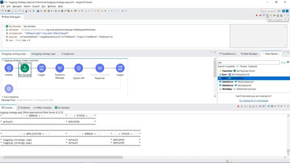
Task: Select Salesforce Set password in palette
Action: click(x=235, y=86)
